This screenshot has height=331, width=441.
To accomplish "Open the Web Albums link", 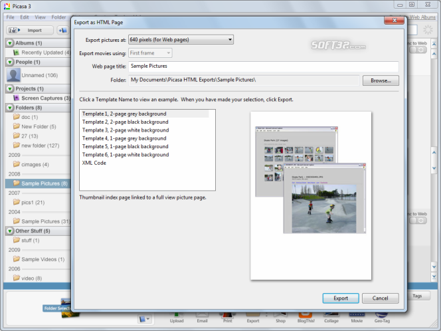I will point(422,17).
